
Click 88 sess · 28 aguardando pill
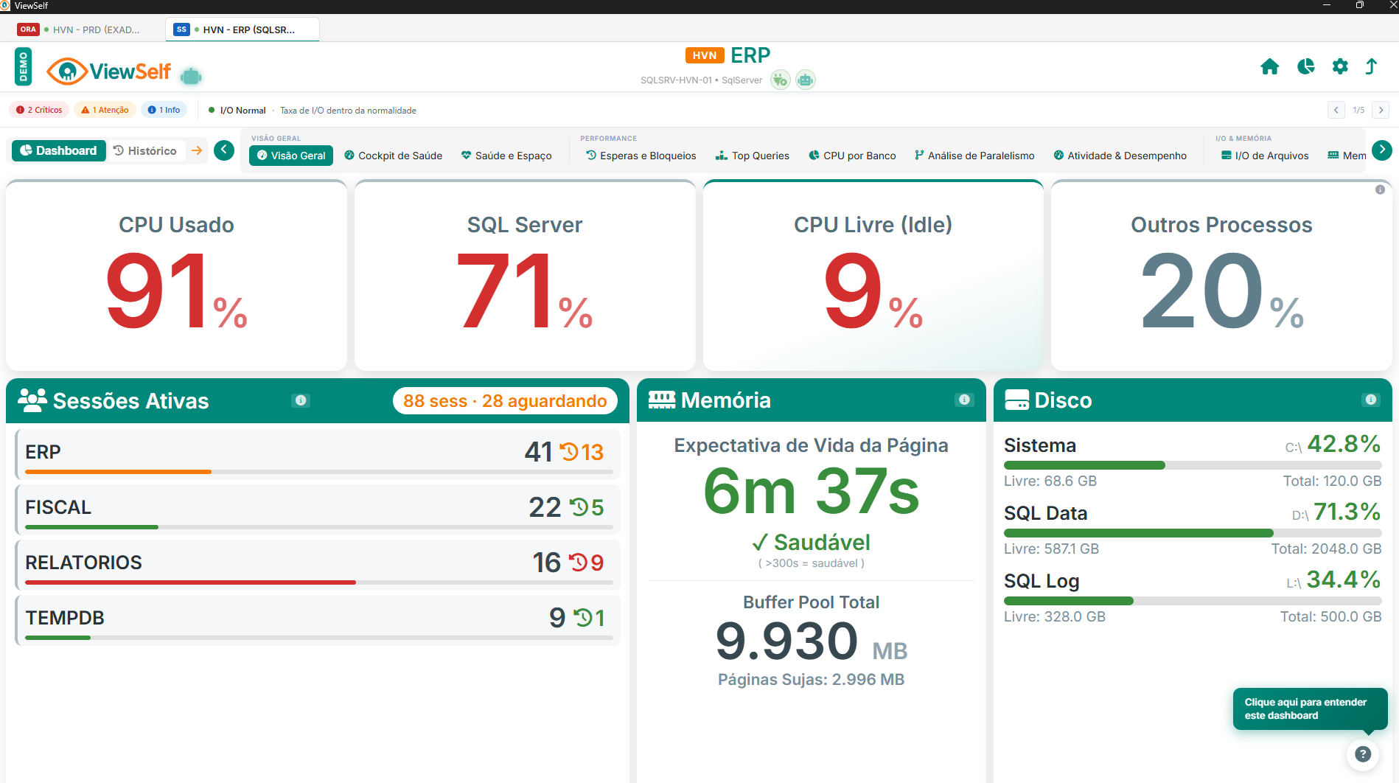tap(505, 400)
